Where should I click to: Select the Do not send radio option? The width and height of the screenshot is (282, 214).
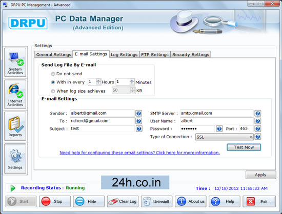[53, 74]
